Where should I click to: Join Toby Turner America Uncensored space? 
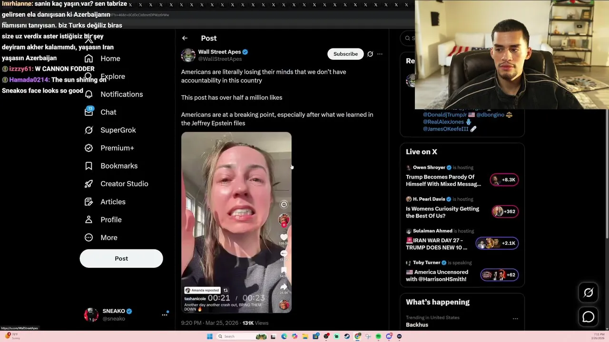tap(437, 275)
